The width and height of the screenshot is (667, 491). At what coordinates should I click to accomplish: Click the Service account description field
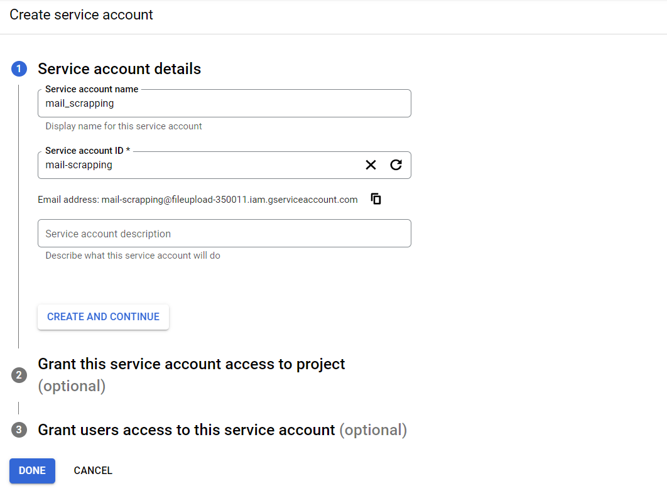[224, 234]
